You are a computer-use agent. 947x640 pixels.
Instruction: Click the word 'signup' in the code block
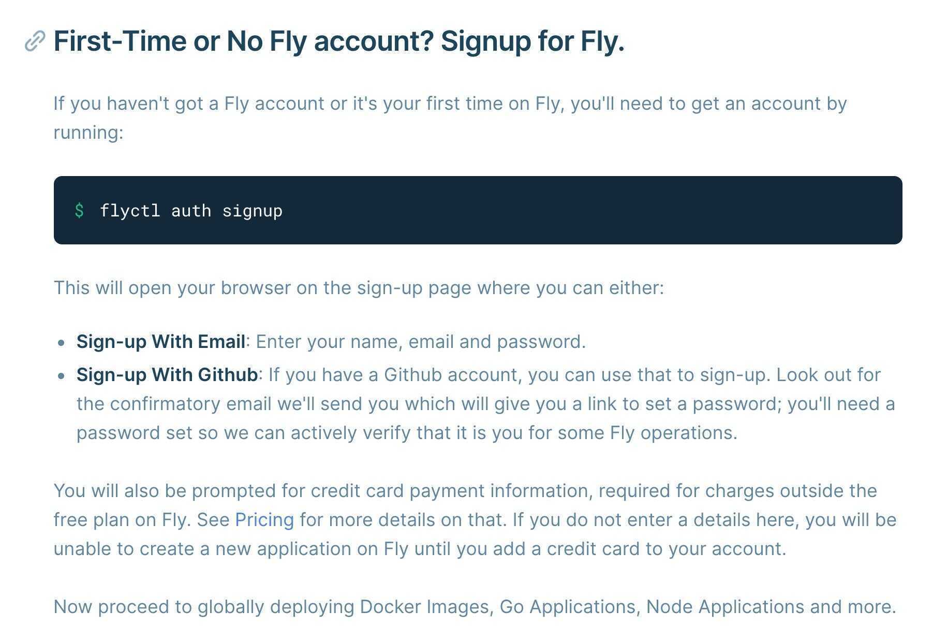point(253,211)
